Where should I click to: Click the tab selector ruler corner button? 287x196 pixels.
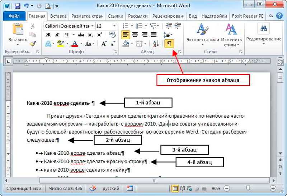click(x=8, y=61)
